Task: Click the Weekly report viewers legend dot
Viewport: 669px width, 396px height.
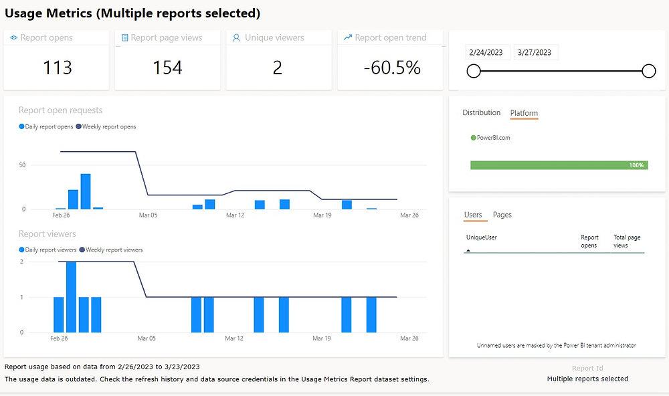Action: [82, 250]
